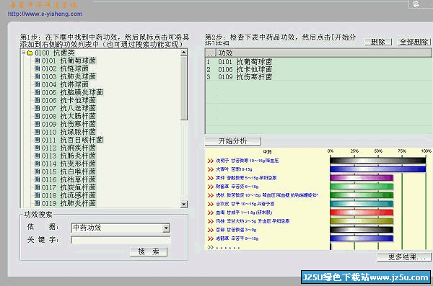Click the >> arrow icon beside 血竭
Viewport: 433px width, 286px height.
pos(211,213)
